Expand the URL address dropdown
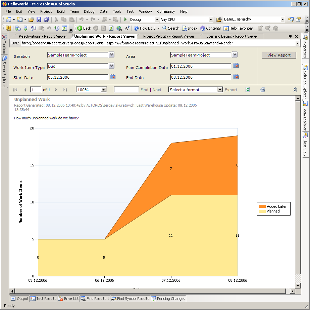 click(297, 43)
